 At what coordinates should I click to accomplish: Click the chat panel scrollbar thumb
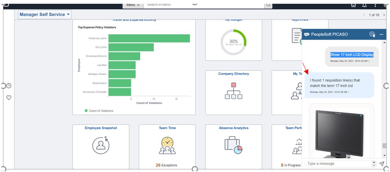[x=384, y=146]
